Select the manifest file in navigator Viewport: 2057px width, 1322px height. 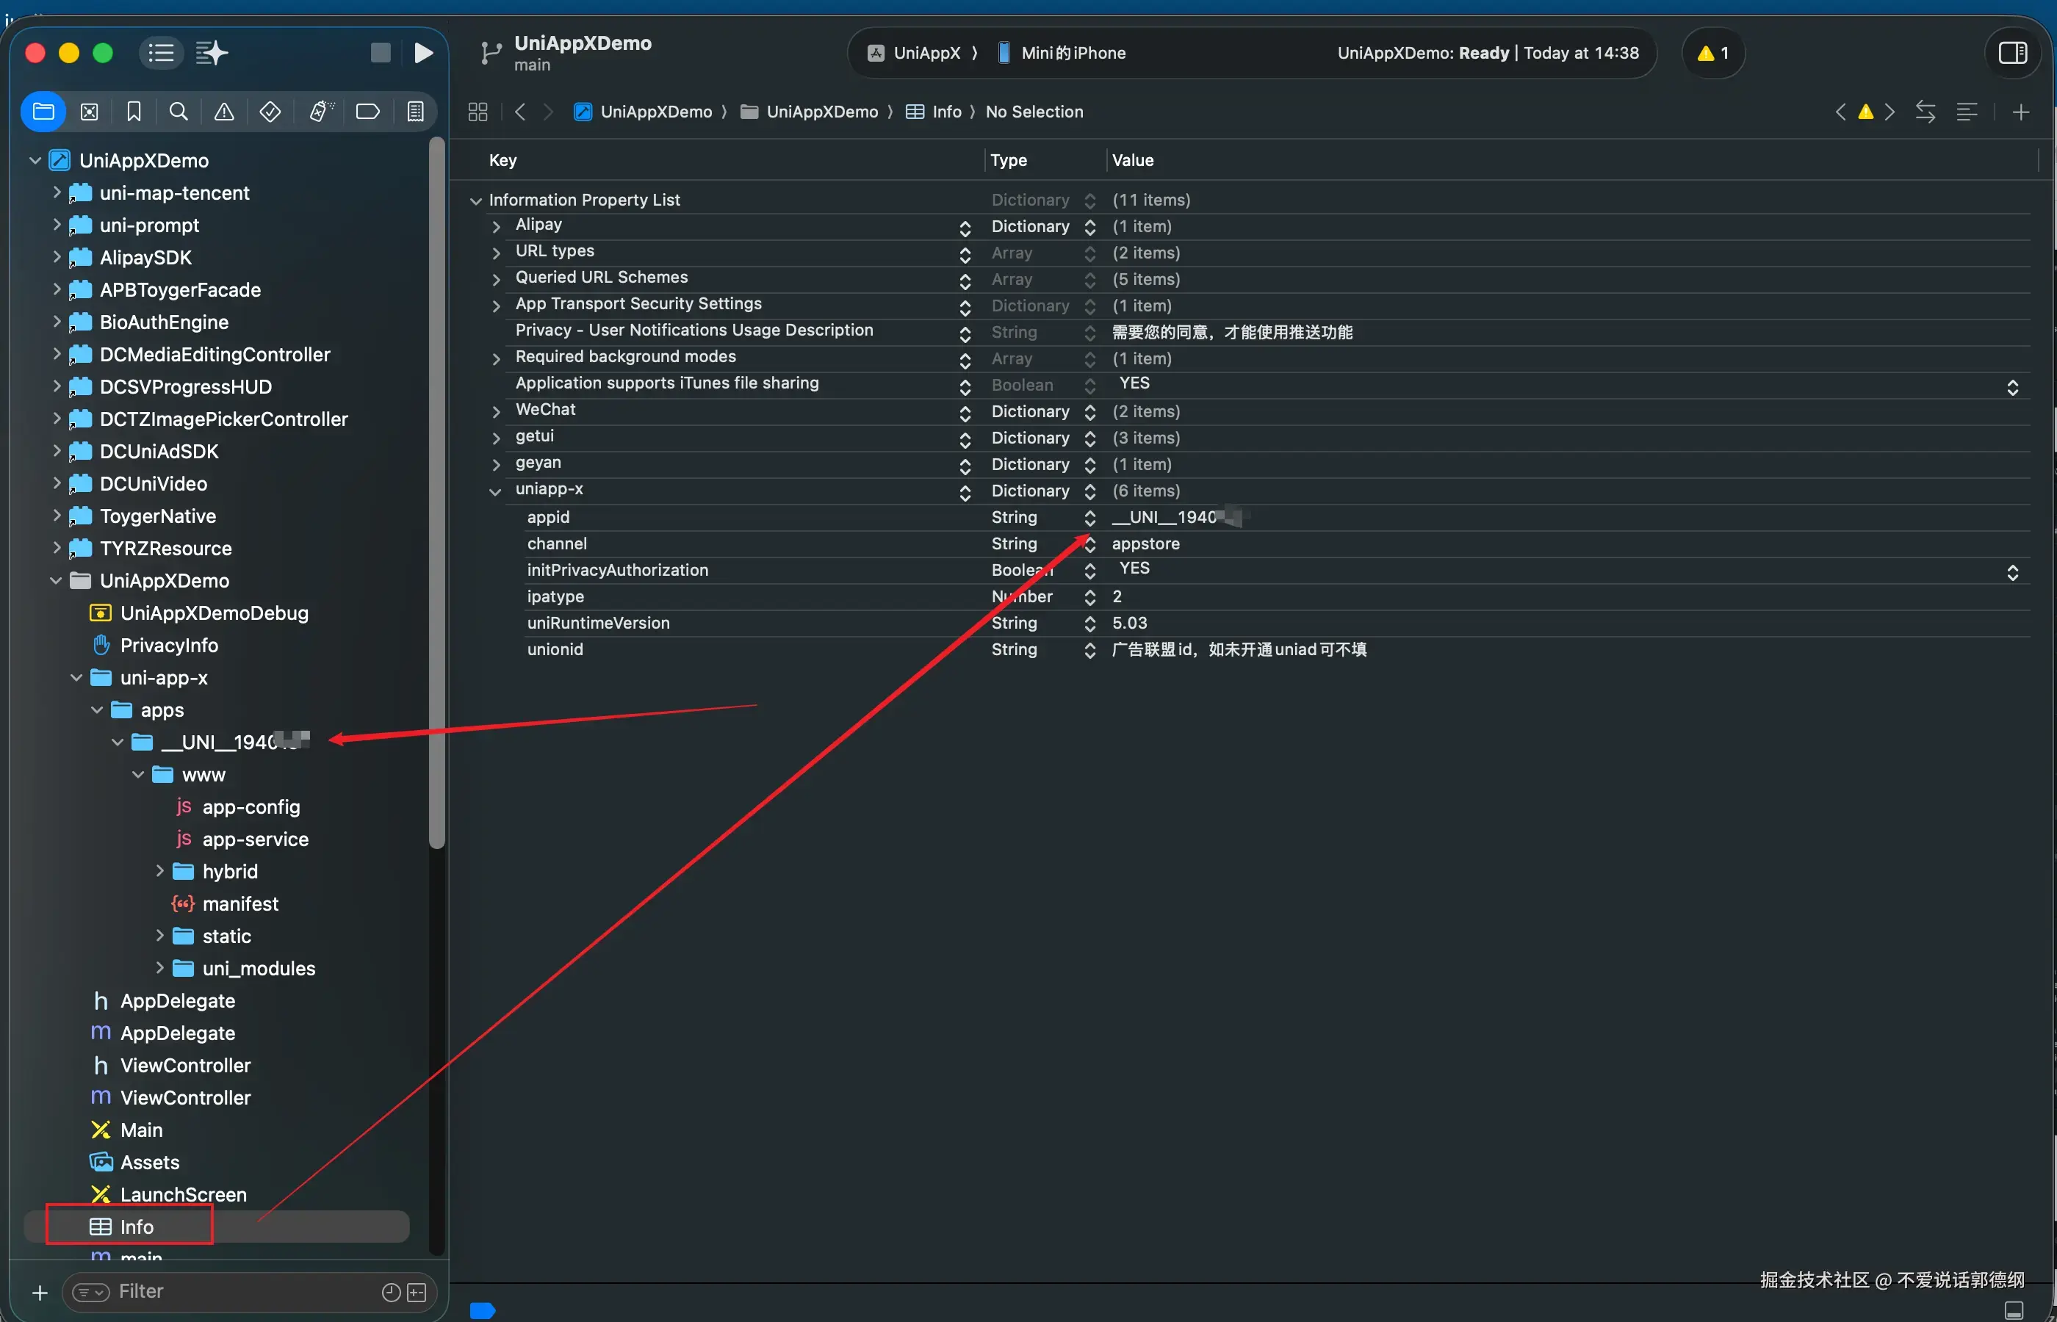tap(239, 904)
